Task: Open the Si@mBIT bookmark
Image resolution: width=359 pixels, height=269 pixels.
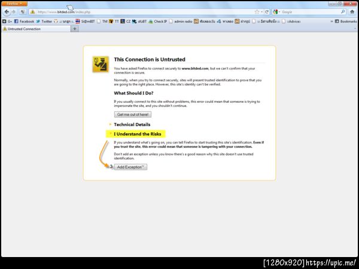Action: click(x=85, y=22)
